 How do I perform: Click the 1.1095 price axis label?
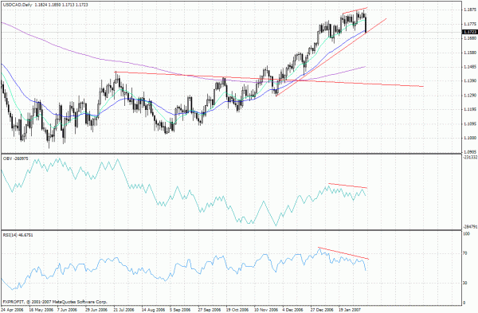(470, 123)
